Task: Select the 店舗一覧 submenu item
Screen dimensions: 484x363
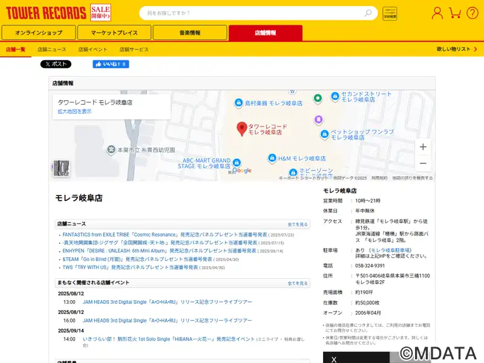Action: pos(16,50)
